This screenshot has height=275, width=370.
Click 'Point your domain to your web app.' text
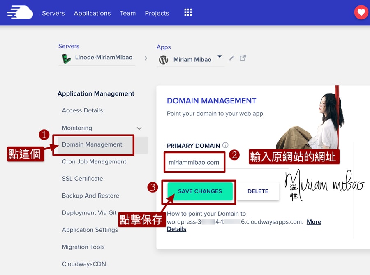(x=216, y=114)
